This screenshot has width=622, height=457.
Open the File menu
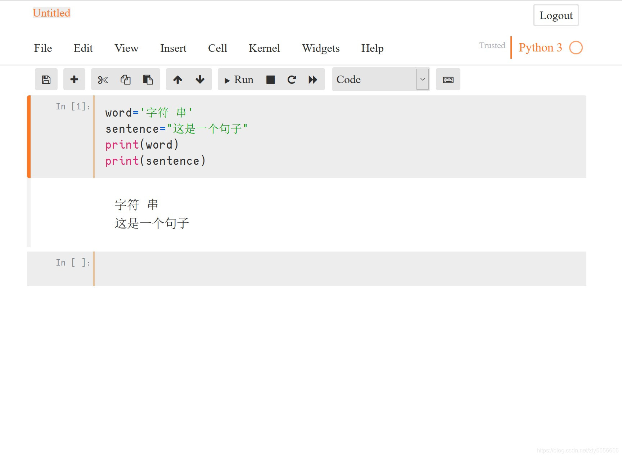coord(43,48)
